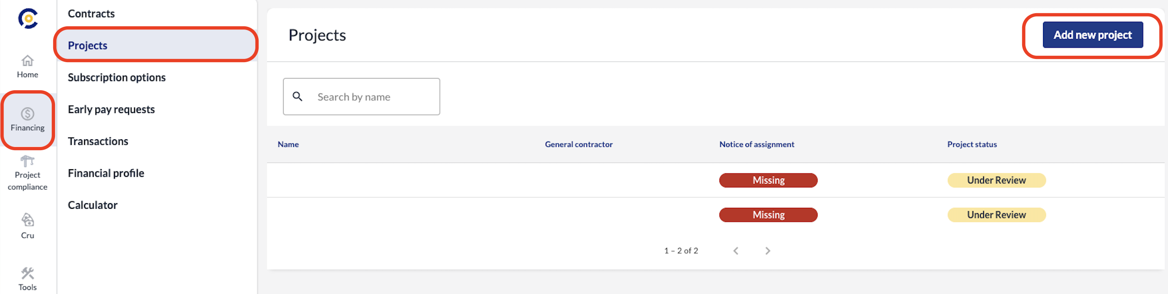Focus the Search by name field
This screenshot has height=294, width=1168.
pyautogui.click(x=373, y=97)
